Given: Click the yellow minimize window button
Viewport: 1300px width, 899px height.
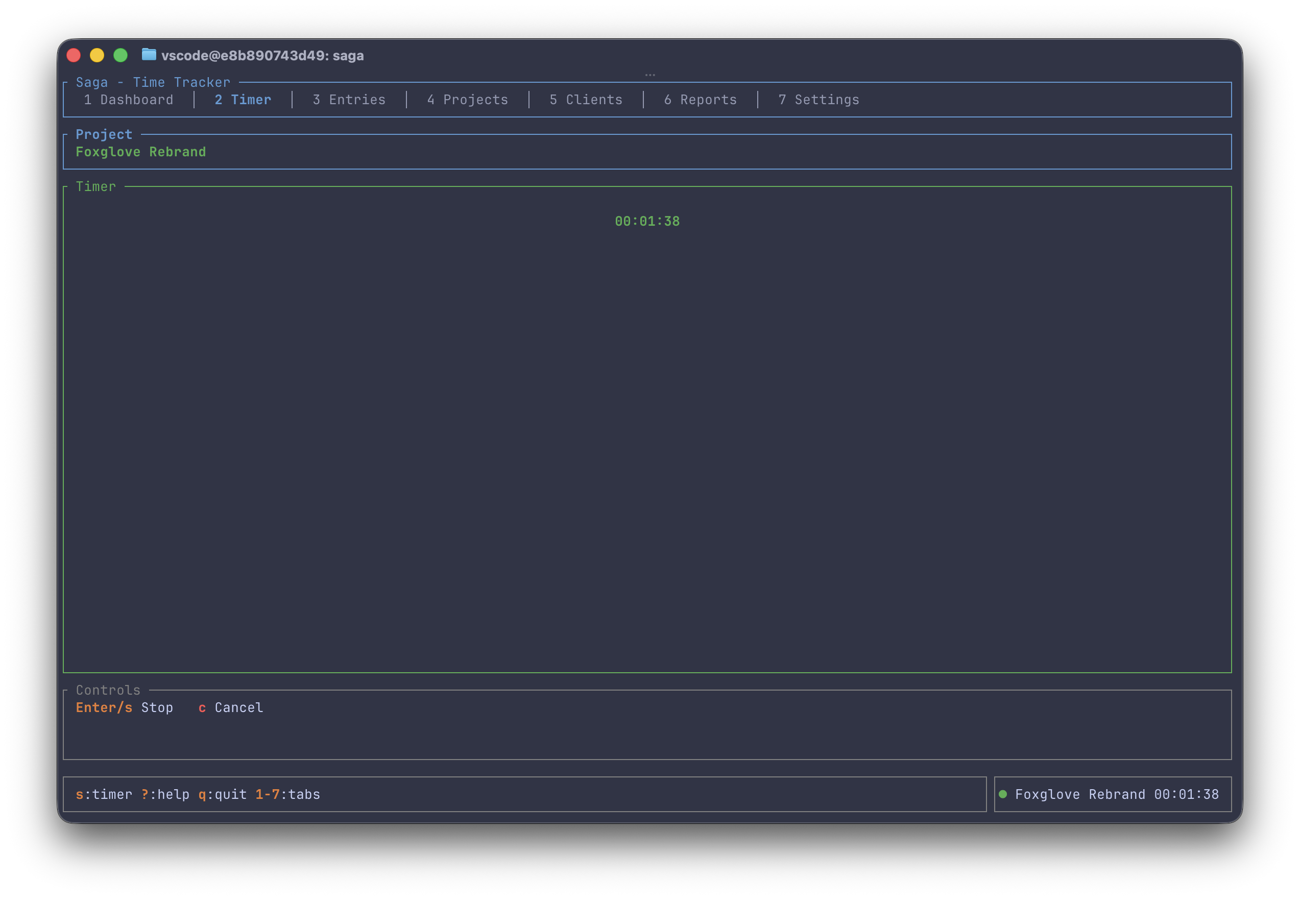Looking at the screenshot, I should [97, 55].
